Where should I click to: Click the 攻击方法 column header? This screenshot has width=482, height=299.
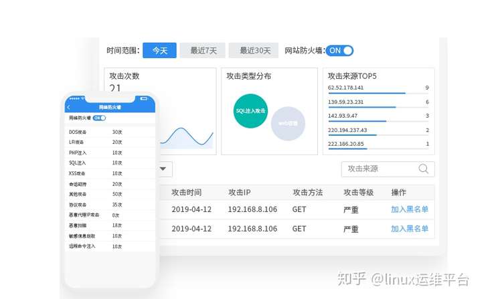307,193
